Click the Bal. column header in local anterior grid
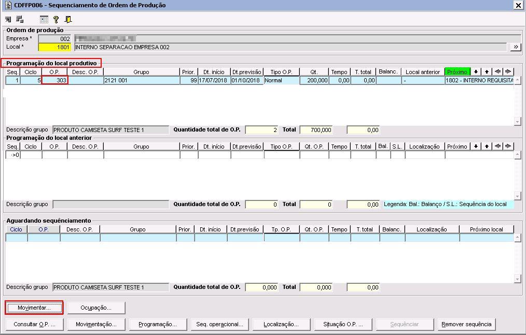526x335 pixels. (383, 147)
